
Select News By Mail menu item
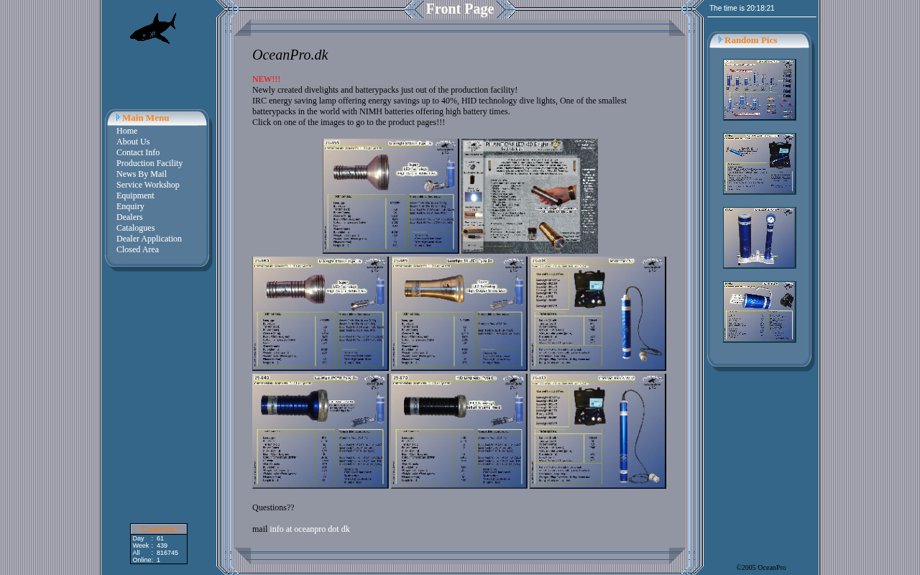click(142, 174)
